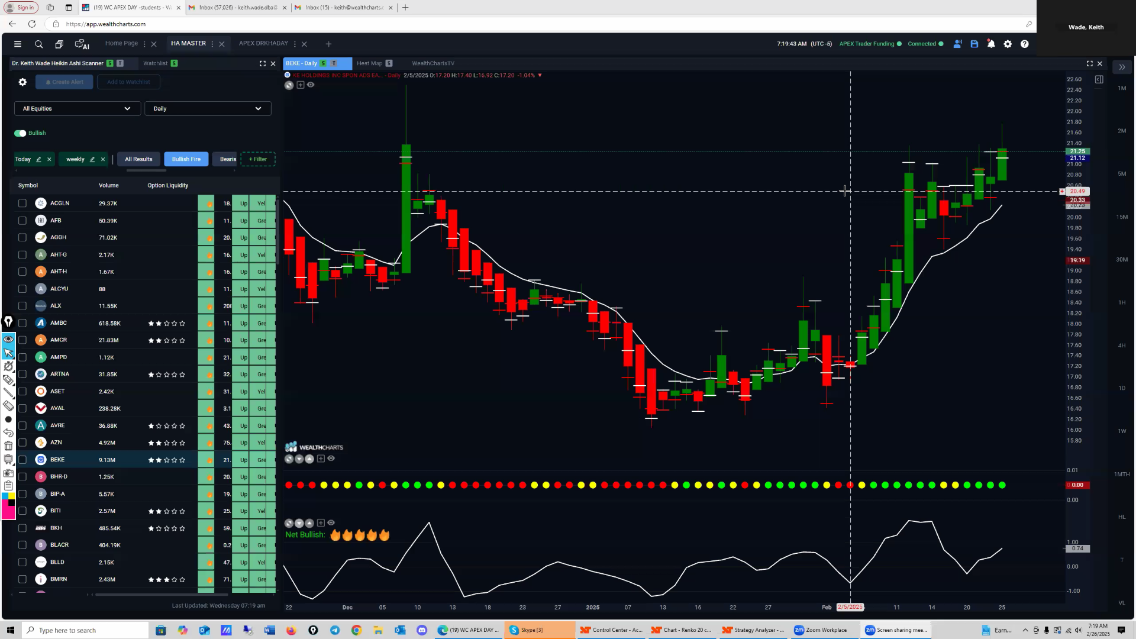Select the tag label drawing tool
Screen dimensions: 1136x639
tap(8, 380)
